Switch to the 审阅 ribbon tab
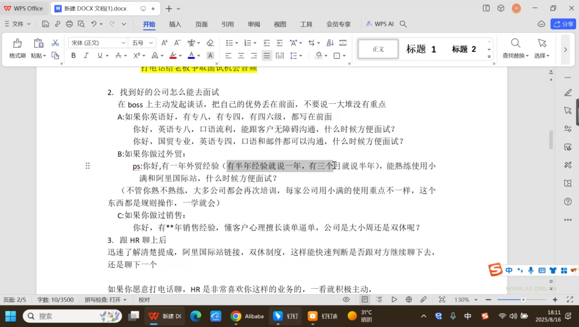579x327 pixels. point(254,24)
